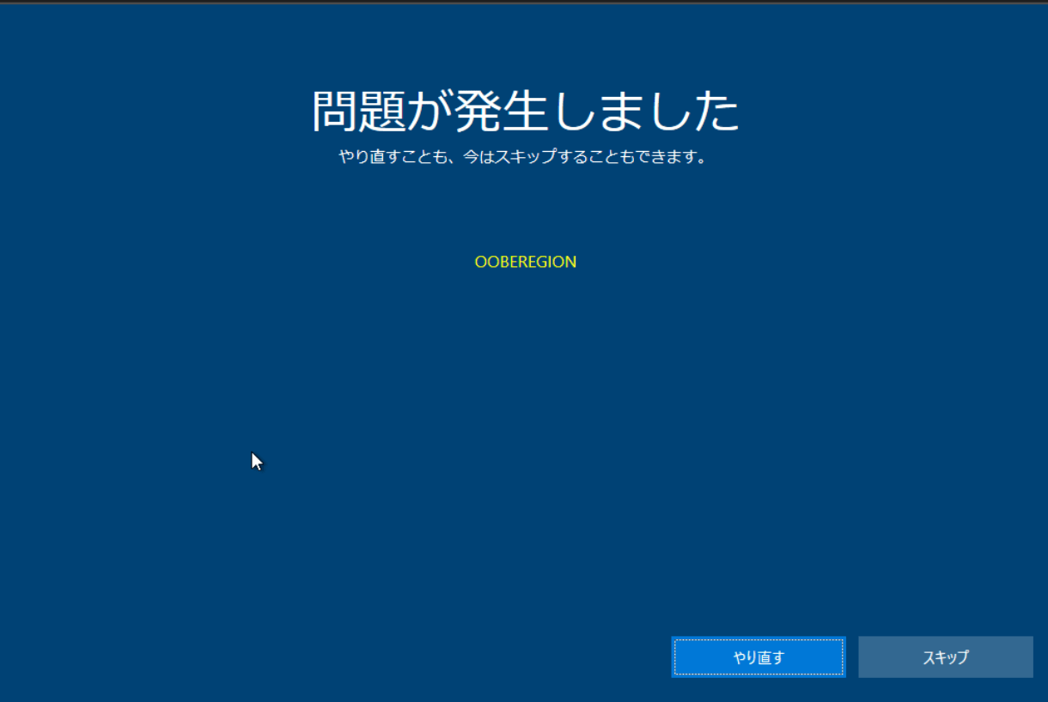Click the gray button at bottom right corner
Image resolution: width=1048 pixels, height=702 pixels.
(x=945, y=657)
